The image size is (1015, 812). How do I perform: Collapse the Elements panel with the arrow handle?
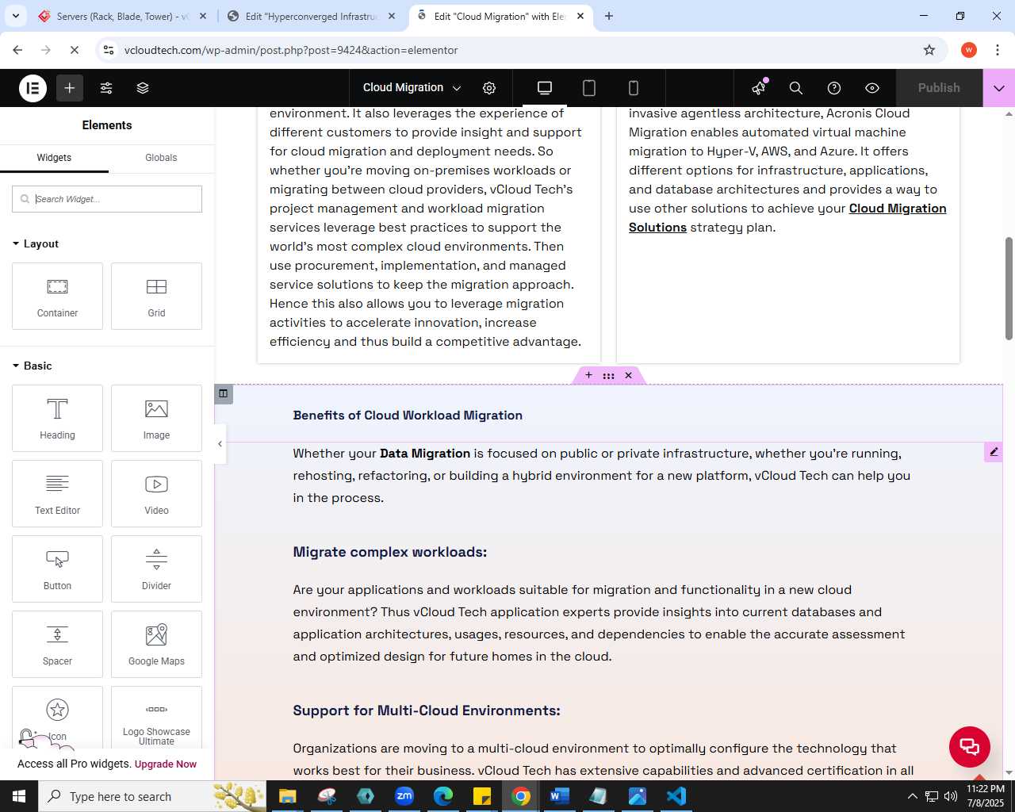pos(220,444)
